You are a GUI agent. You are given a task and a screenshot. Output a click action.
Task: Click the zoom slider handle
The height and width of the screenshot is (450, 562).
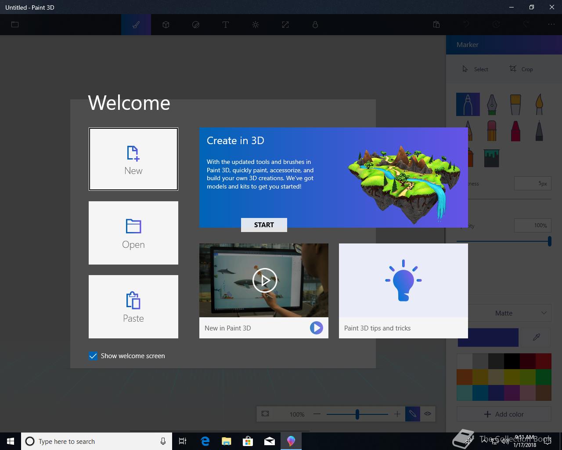pyautogui.click(x=357, y=414)
